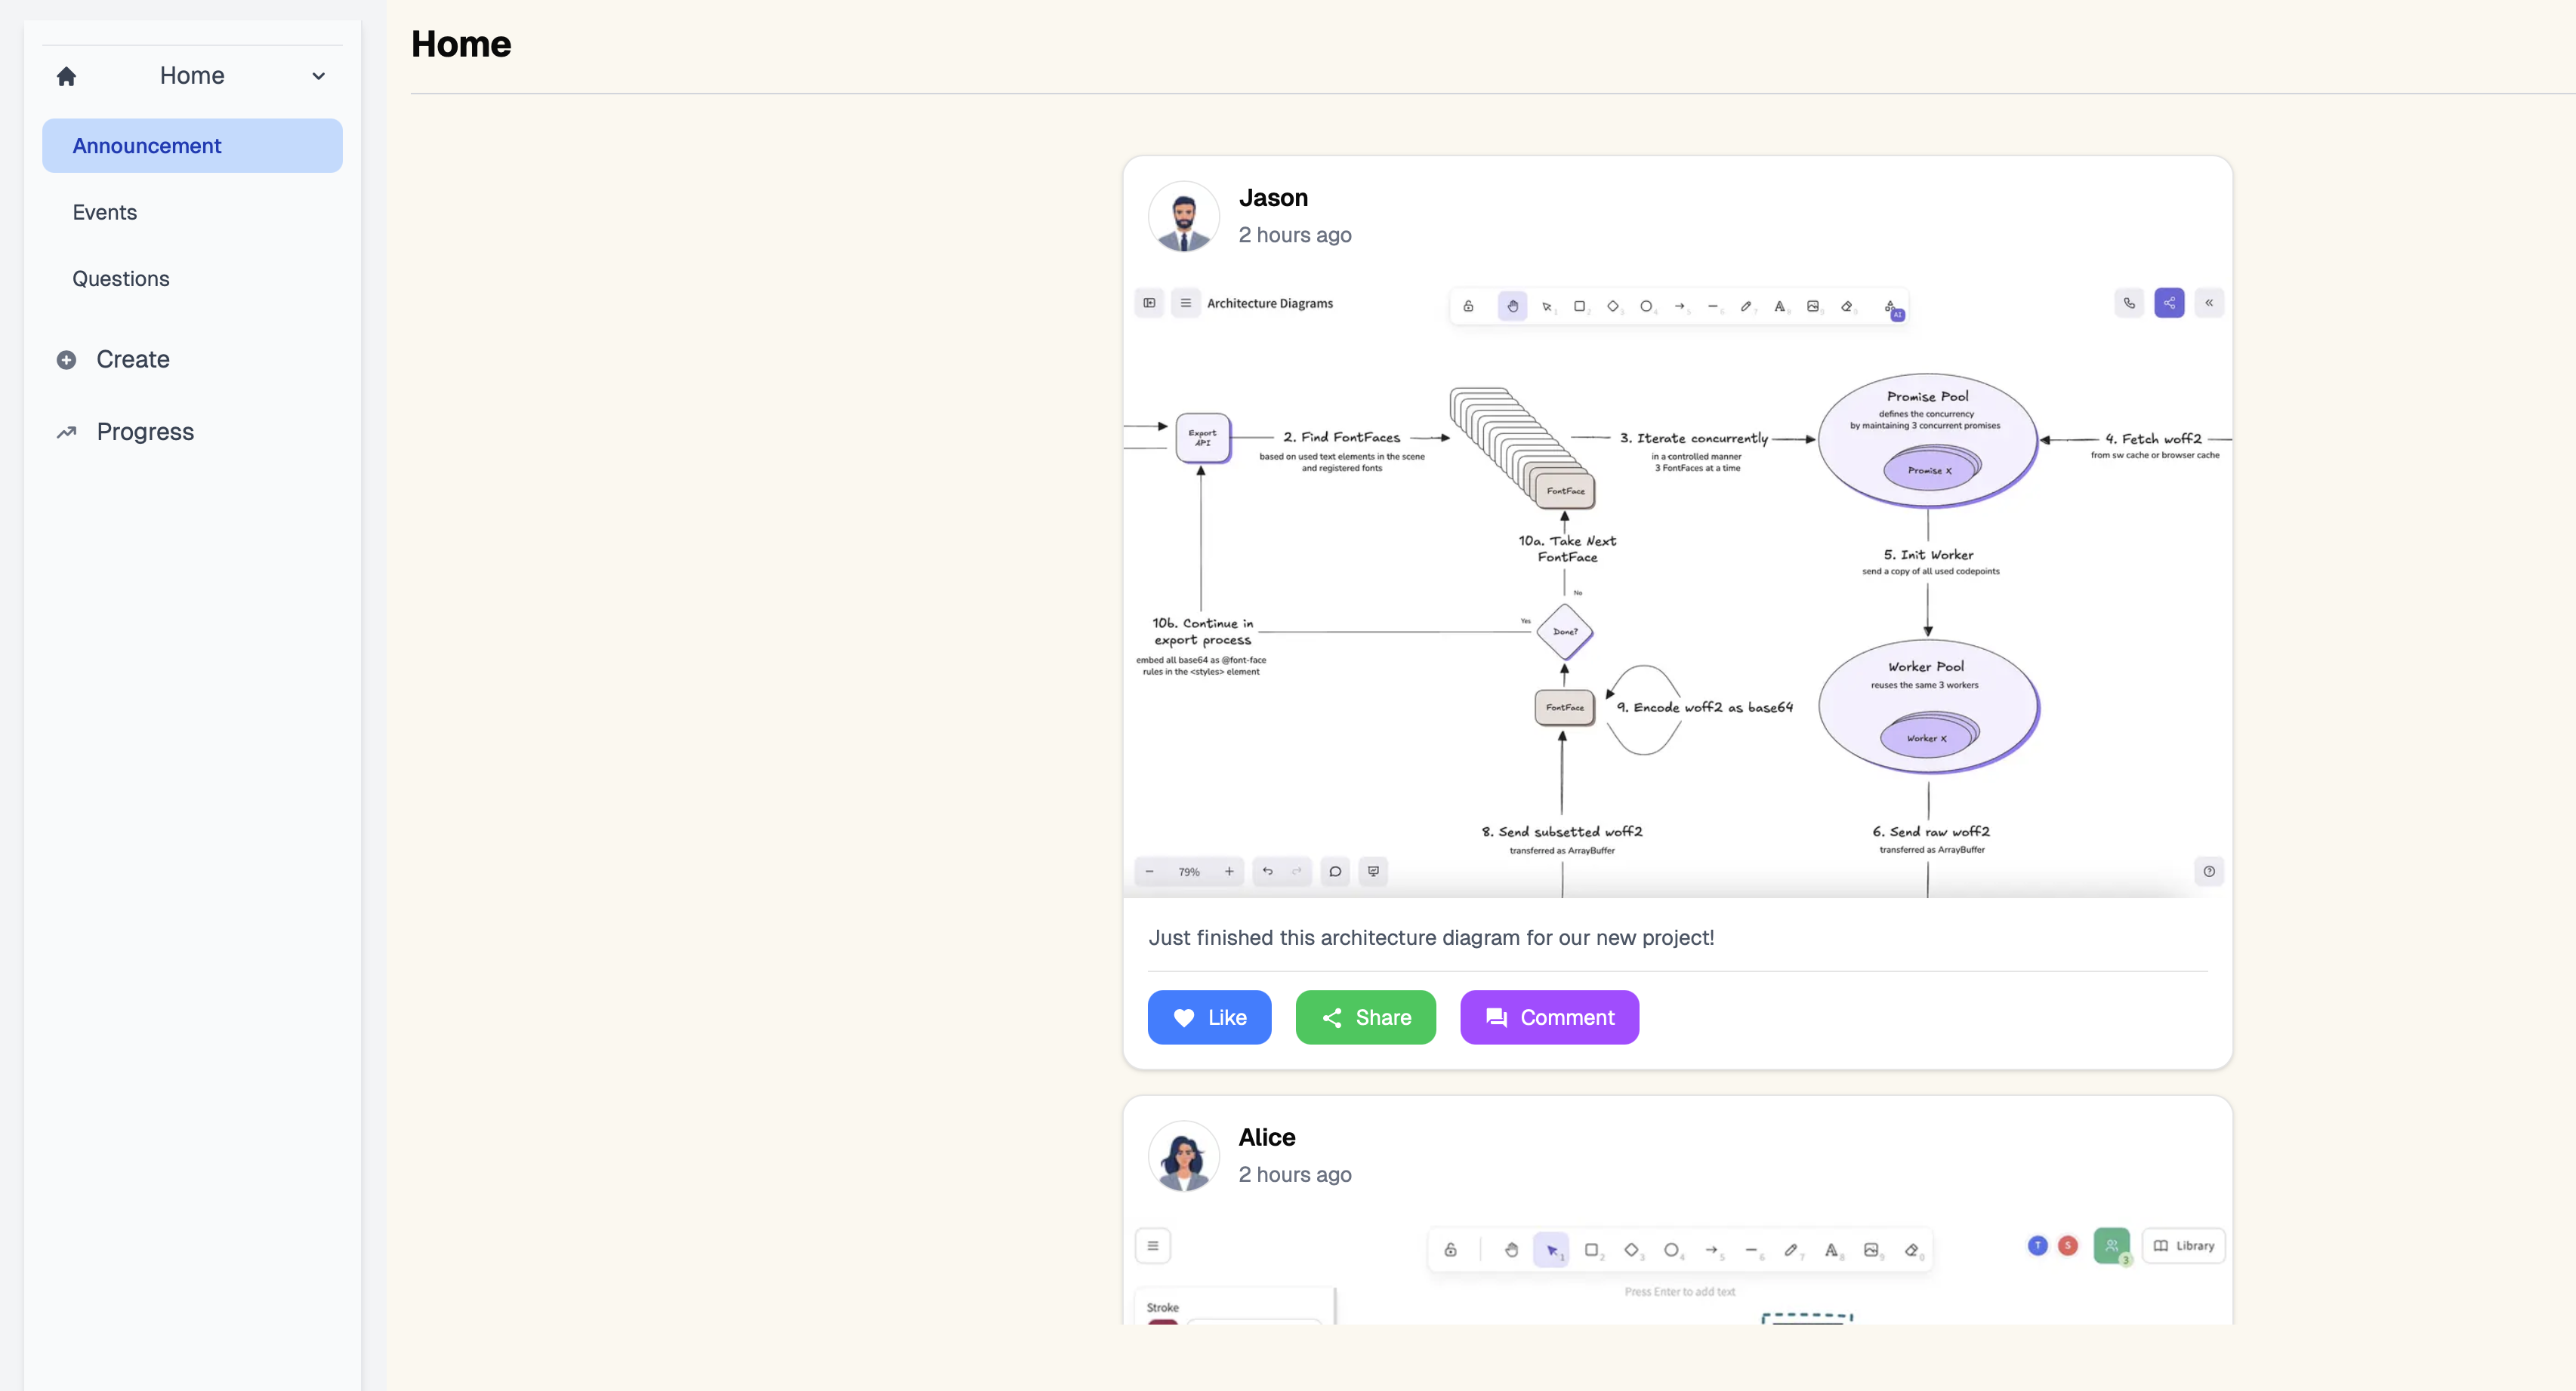2576x1391 pixels.
Task: Select the diamond shape tool in Alice's toolbar
Action: (x=1631, y=1249)
